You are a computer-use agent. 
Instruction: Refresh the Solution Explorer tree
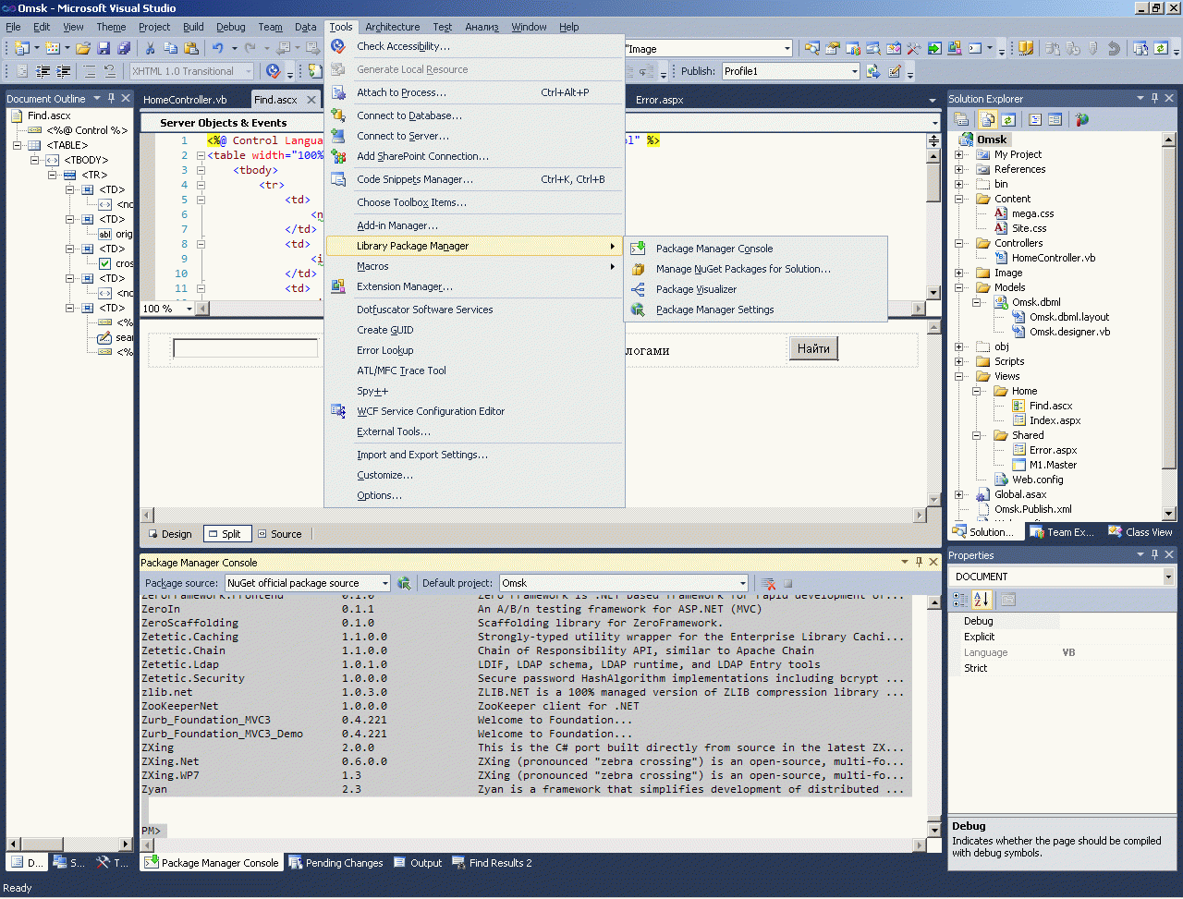point(1008,119)
